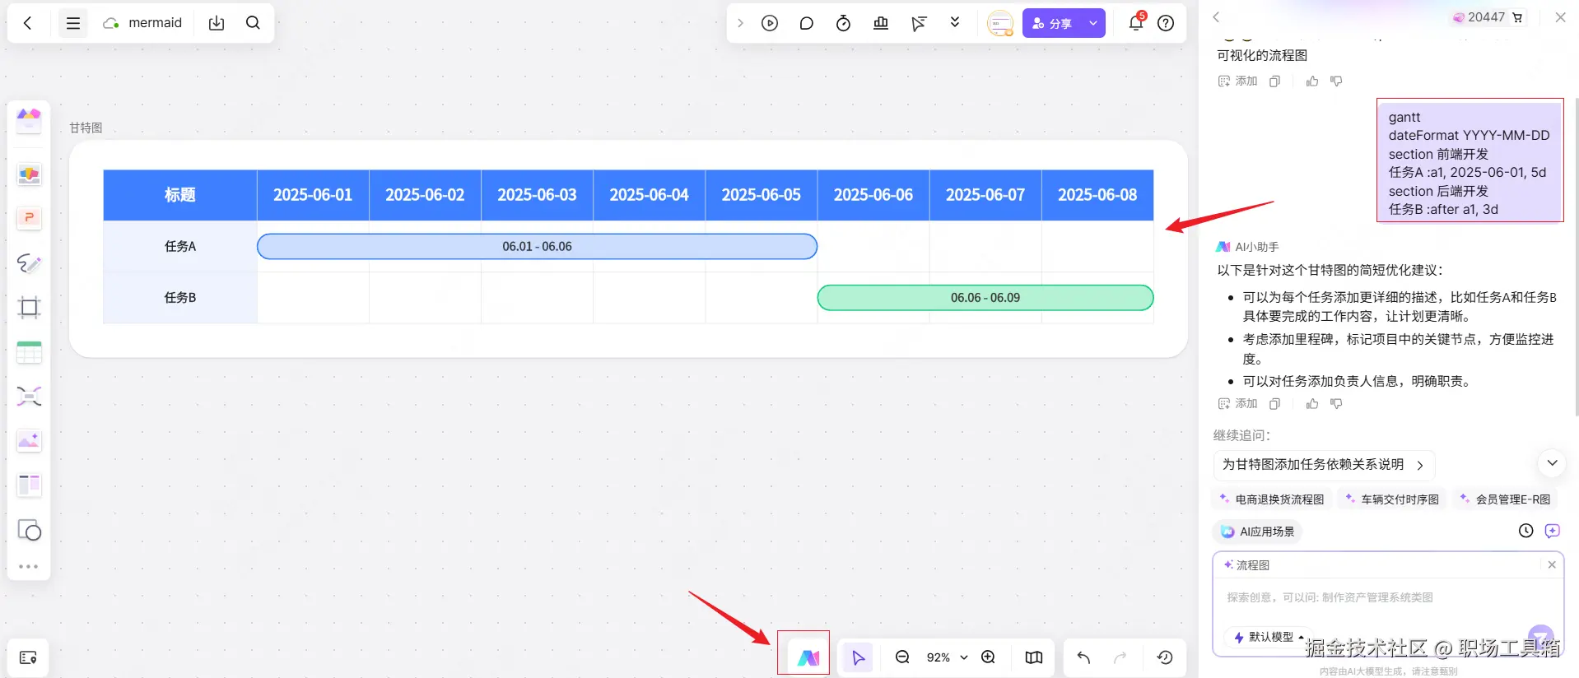1579x678 pixels.
Task: Open the 20447 credits cart button
Action: 1487,16
